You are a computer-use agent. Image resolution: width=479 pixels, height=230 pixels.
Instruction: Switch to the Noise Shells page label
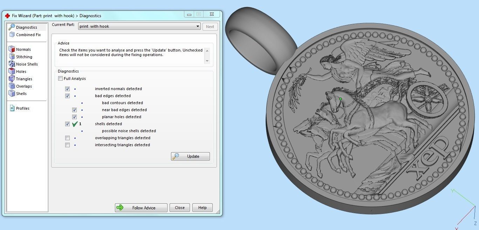pyautogui.click(x=27, y=64)
